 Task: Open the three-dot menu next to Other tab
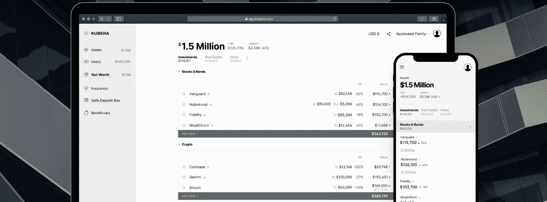247,58
